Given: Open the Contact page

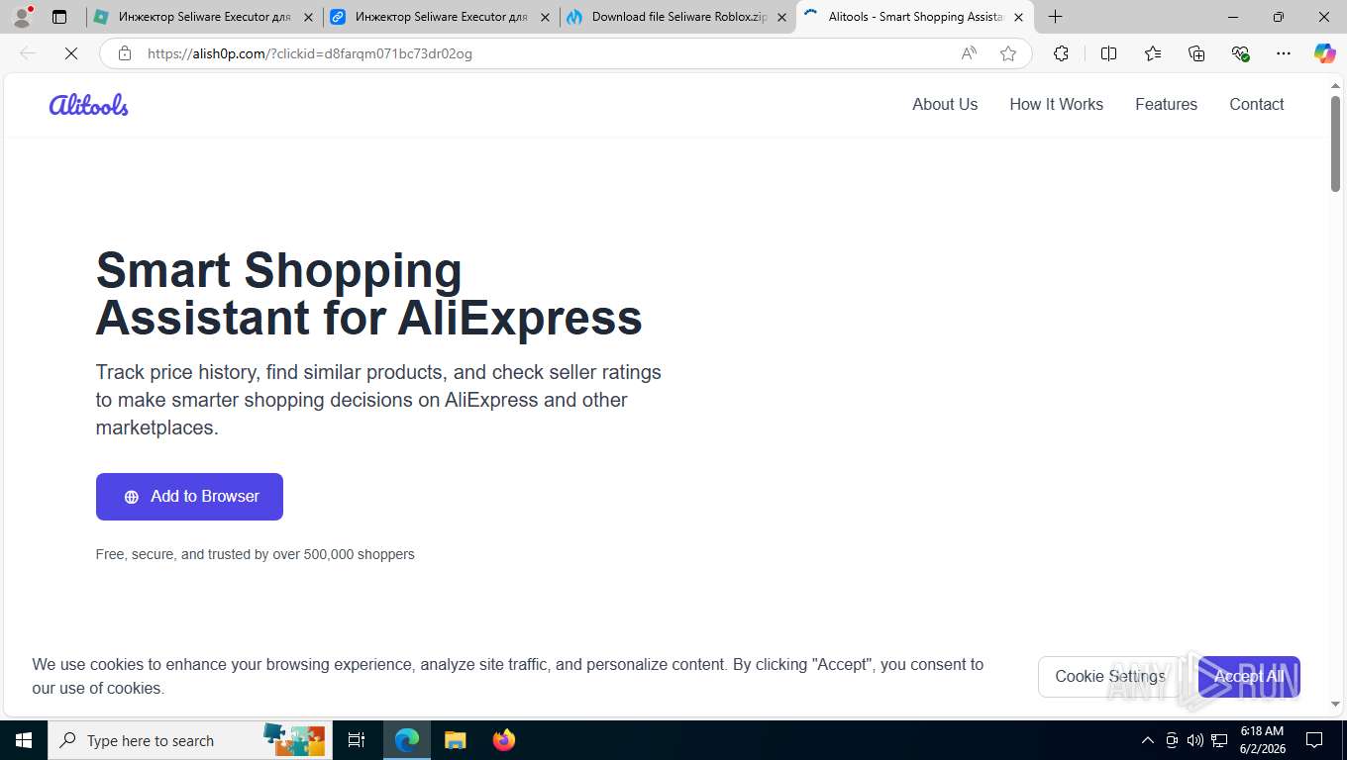Looking at the screenshot, I should pyautogui.click(x=1256, y=104).
